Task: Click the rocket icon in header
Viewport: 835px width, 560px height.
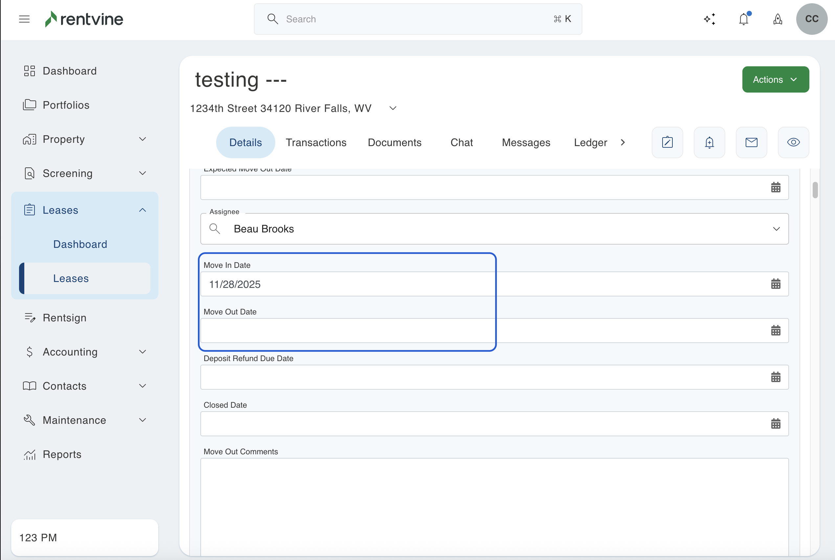Action: pos(778,19)
